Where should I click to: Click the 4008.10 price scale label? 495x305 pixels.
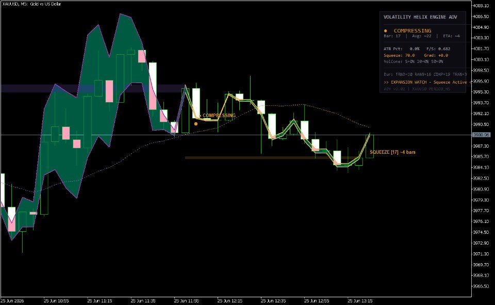click(481, 5)
